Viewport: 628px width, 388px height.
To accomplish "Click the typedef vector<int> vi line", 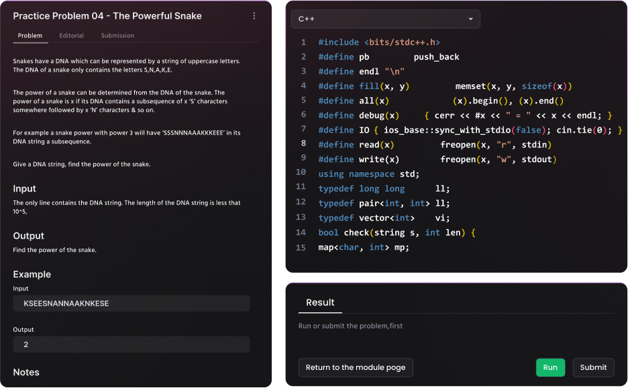I will click(x=384, y=218).
